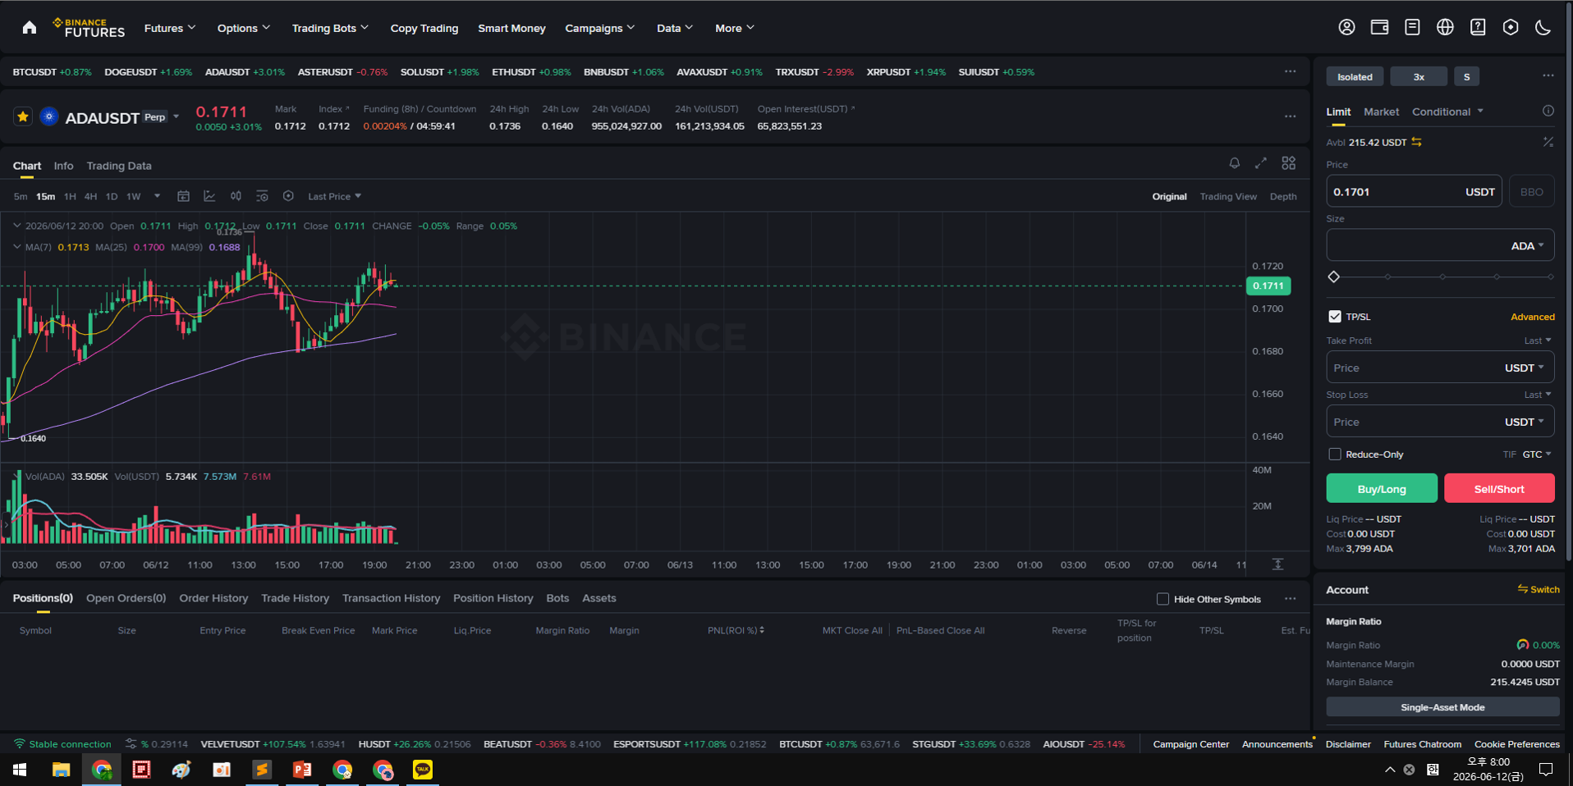Viewport: 1573px width, 786px height.
Task: Open the chart date range calendar icon
Action: pyautogui.click(x=183, y=196)
